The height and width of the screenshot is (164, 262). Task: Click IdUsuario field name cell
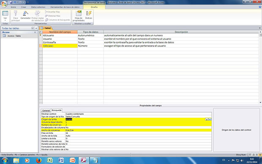[60, 36]
